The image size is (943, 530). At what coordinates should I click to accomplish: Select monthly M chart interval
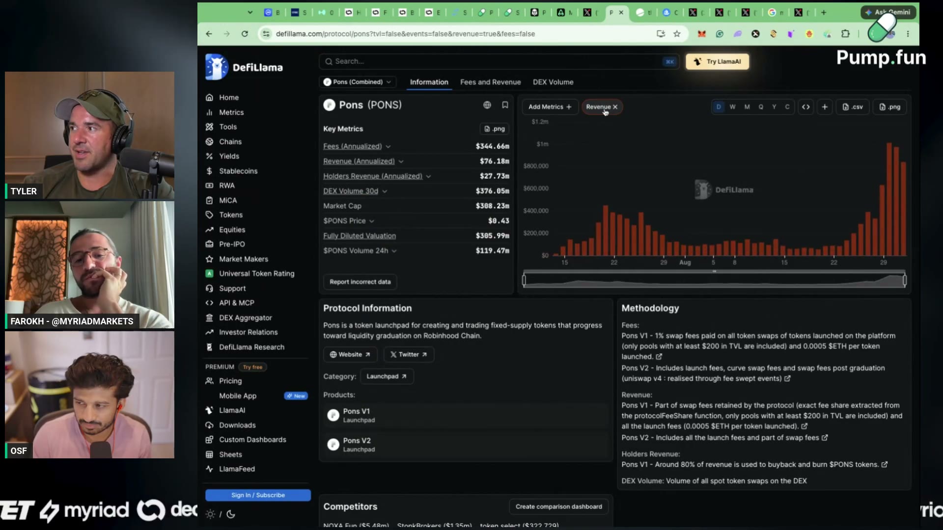747,106
